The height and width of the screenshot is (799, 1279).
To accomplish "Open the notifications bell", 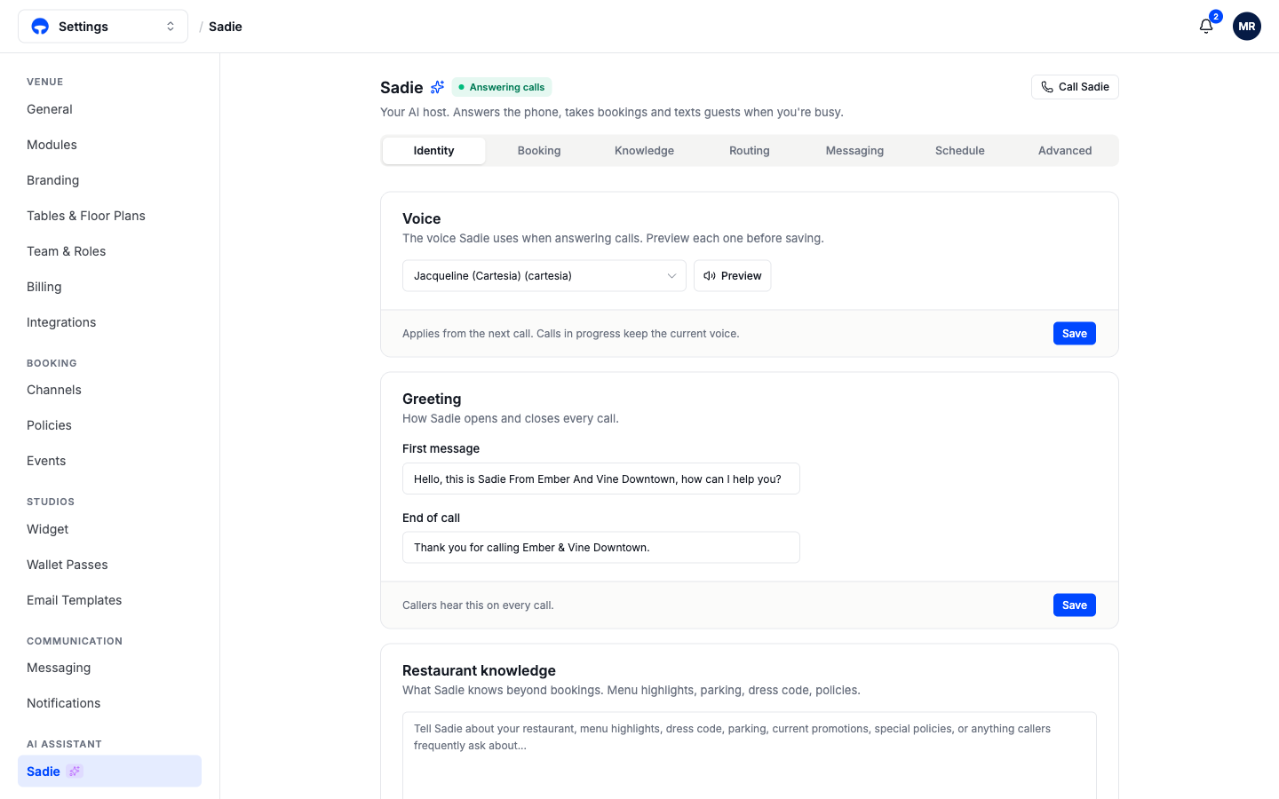I will click(x=1206, y=27).
